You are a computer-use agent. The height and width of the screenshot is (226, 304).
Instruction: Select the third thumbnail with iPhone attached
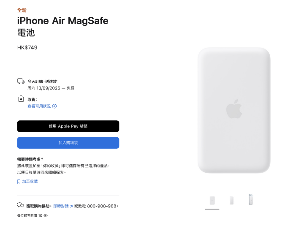[251, 199]
